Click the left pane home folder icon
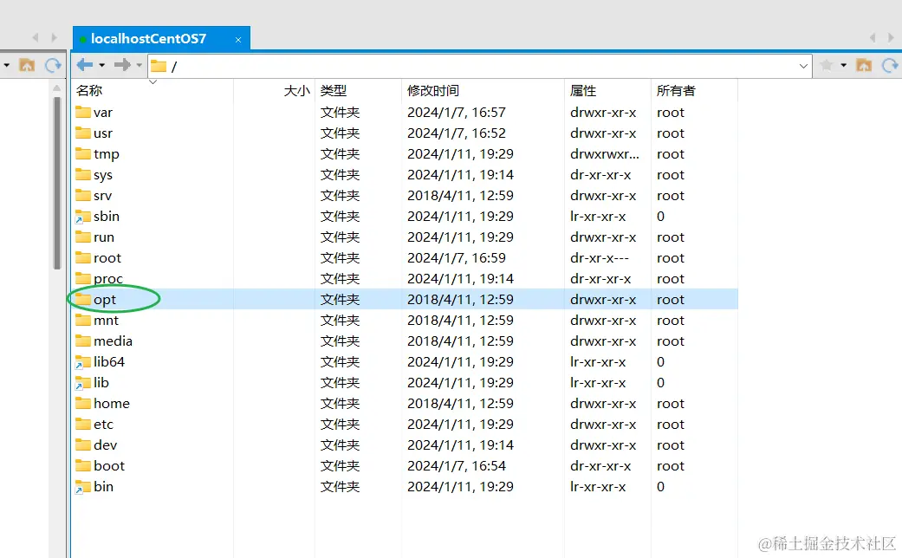Image resolution: width=902 pixels, height=558 pixels. pos(27,65)
